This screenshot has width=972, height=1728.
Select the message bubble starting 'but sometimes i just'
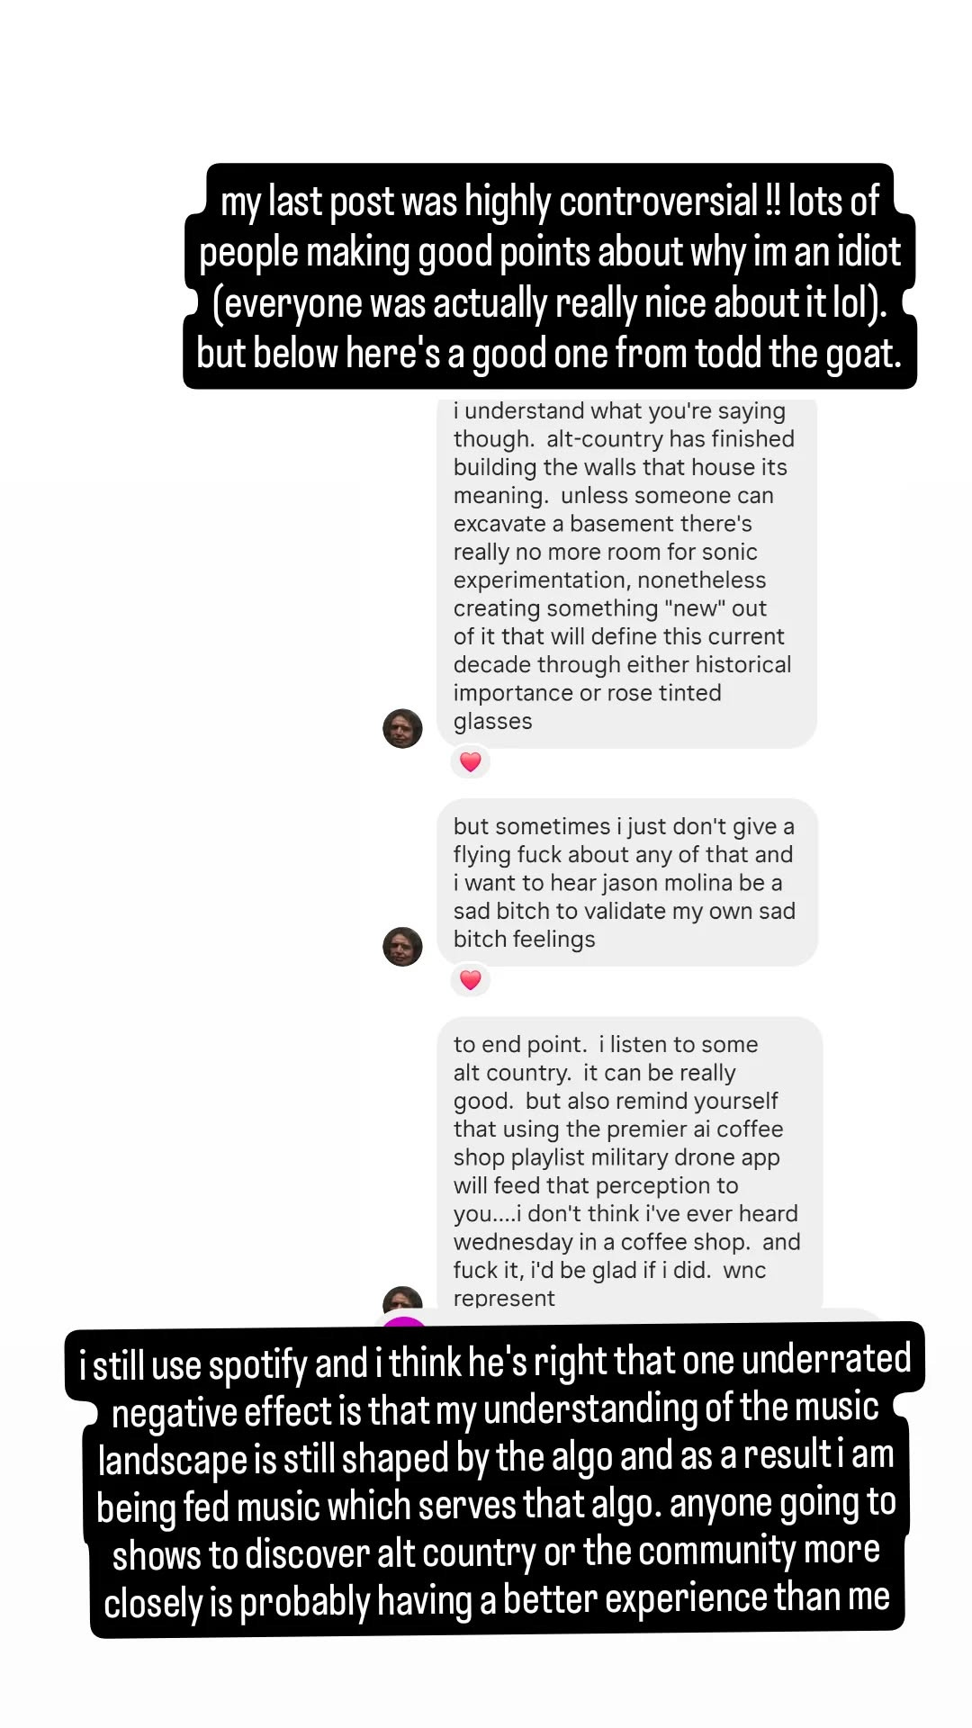(626, 883)
